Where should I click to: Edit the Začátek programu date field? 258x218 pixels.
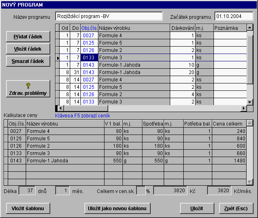tap(234, 16)
